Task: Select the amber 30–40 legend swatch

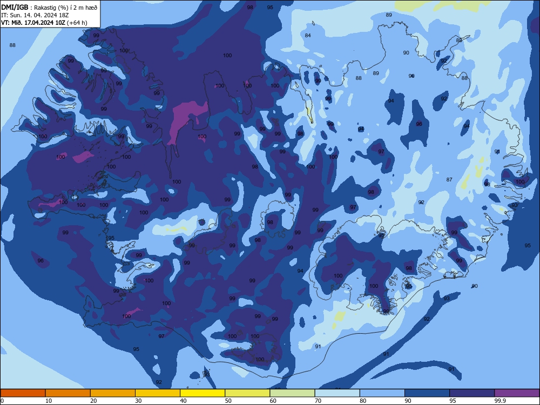Action: (158, 393)
